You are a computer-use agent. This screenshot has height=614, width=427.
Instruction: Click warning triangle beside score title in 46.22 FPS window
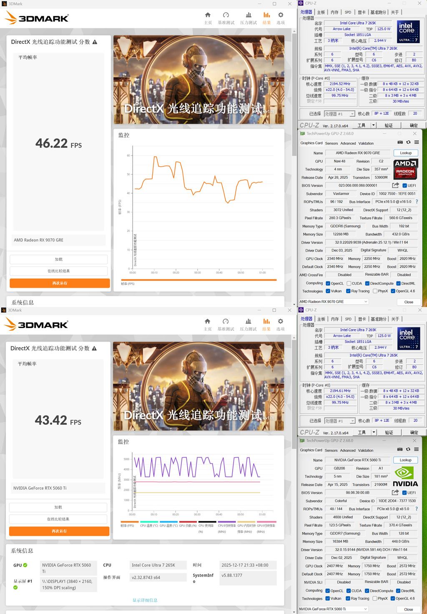[95, 42]
